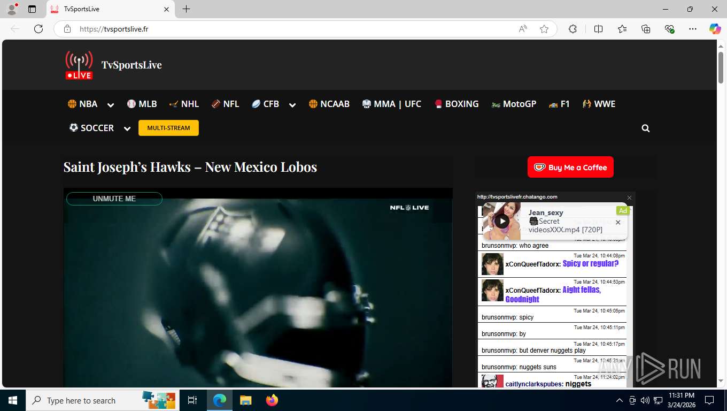
Task: Open Task View on taskbar
Action: coord(192,400)
